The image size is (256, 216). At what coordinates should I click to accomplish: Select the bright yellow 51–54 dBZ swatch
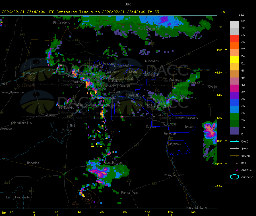click(x=234, y=60)
